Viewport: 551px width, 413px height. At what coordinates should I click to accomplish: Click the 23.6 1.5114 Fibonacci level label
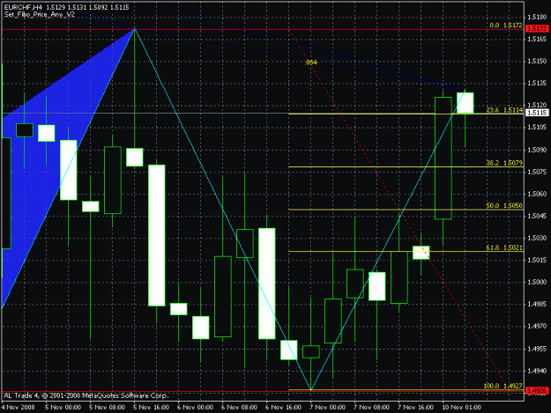[x=504, y=110]
